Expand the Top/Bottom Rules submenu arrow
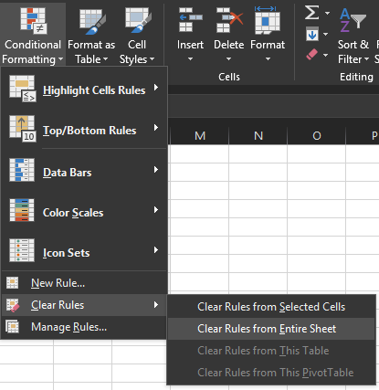The image size is (379, 390). [156, 128]
